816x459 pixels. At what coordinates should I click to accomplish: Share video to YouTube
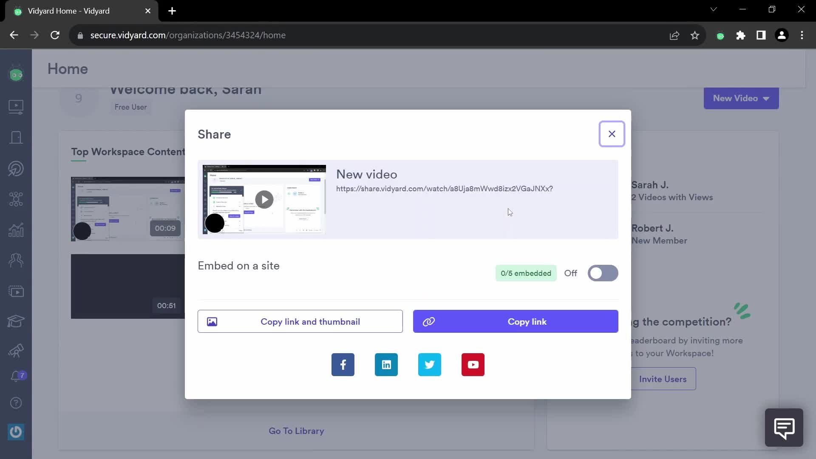(473, 365)
